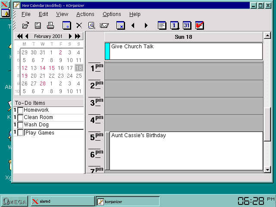Click the To-Do Items column header
This screenshot has width=276, height=207.
pyautogui.click(x=49, y=103)
